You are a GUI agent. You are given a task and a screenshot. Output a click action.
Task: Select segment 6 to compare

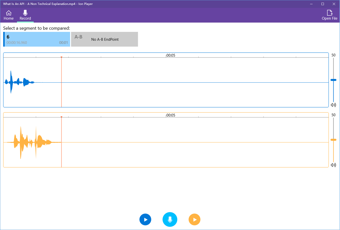[x=37, y=39]
